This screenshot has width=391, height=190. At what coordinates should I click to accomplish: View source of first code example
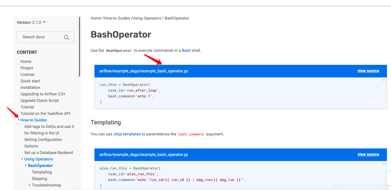(368, 71)
